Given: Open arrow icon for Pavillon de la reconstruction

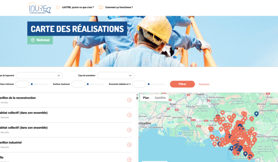Looking at the screenshot, I should 129,100.
